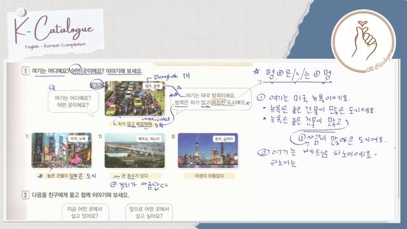The width and height of the screenshot is (407, 229).
Task: Click the finger-heart circular logo
Action: (x=363, y=41)
